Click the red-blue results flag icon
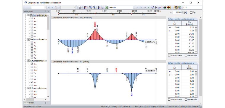The image size is (225, 108). click(85, 7)
